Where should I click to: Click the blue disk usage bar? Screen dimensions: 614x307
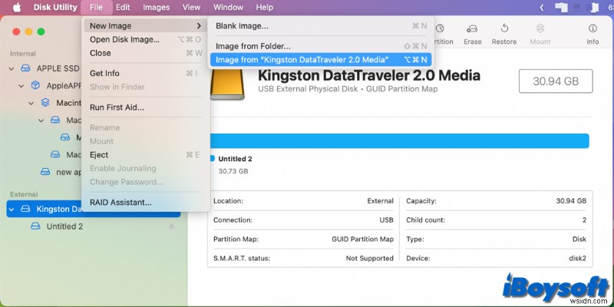click(x=400, y=140)
